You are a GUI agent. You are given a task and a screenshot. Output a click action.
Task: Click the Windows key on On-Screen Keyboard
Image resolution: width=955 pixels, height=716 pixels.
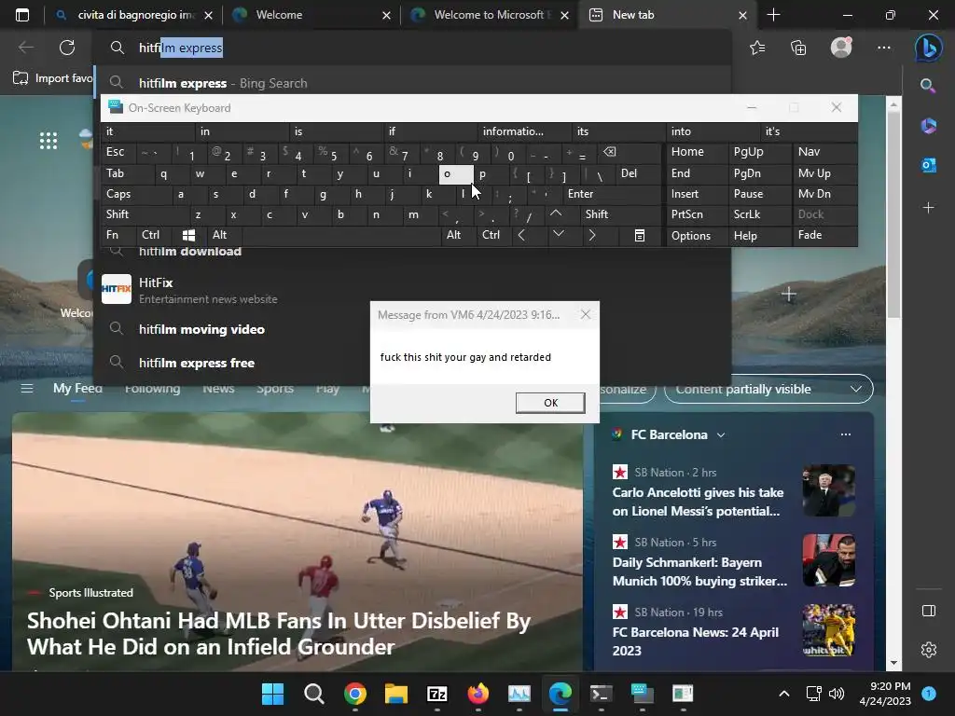coord(188,235)
